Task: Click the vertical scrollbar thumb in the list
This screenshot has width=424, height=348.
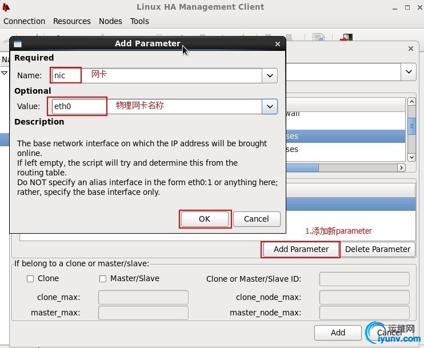Action: click(411, 126)
